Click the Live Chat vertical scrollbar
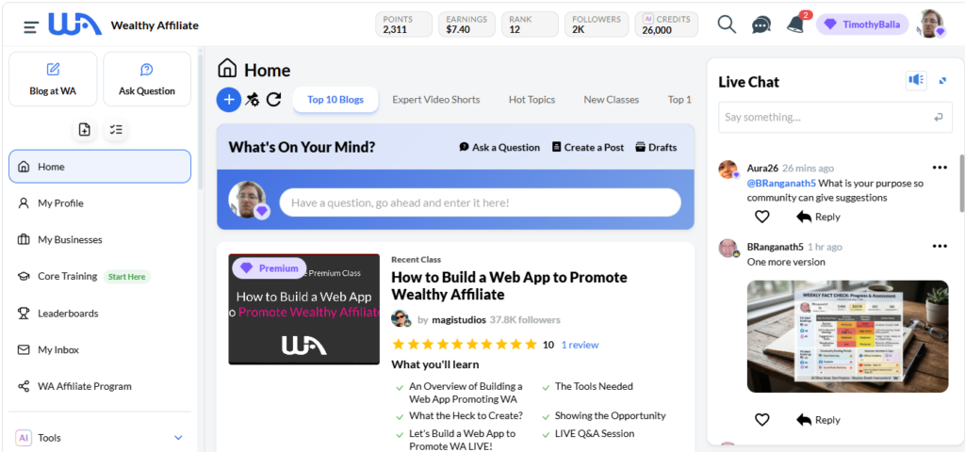This screenshot has height=452, width=965. 960,183
